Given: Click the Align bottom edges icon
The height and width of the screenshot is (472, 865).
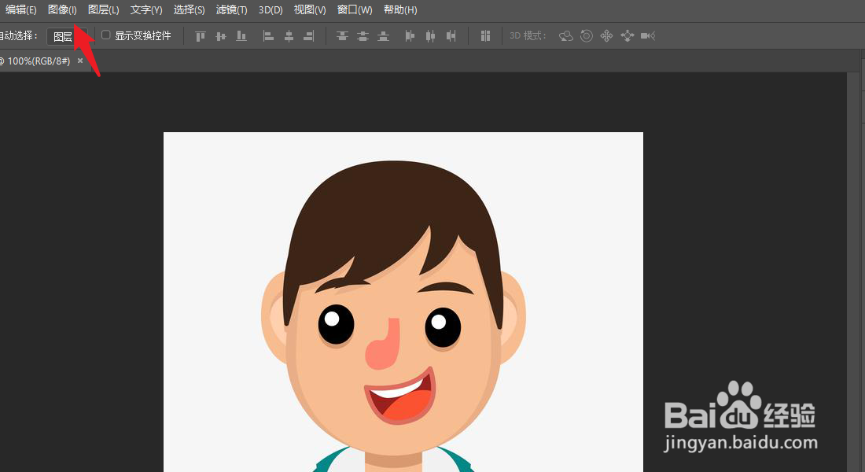Looking at the screenshot, I should 241,36.
